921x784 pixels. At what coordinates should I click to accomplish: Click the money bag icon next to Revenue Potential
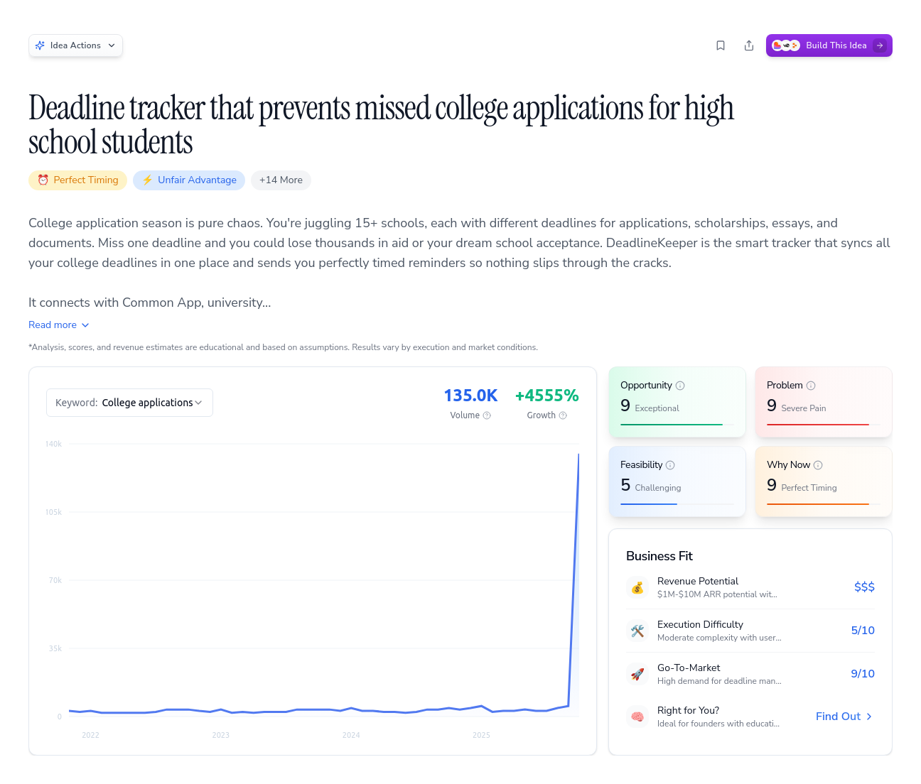coord(637,587)
